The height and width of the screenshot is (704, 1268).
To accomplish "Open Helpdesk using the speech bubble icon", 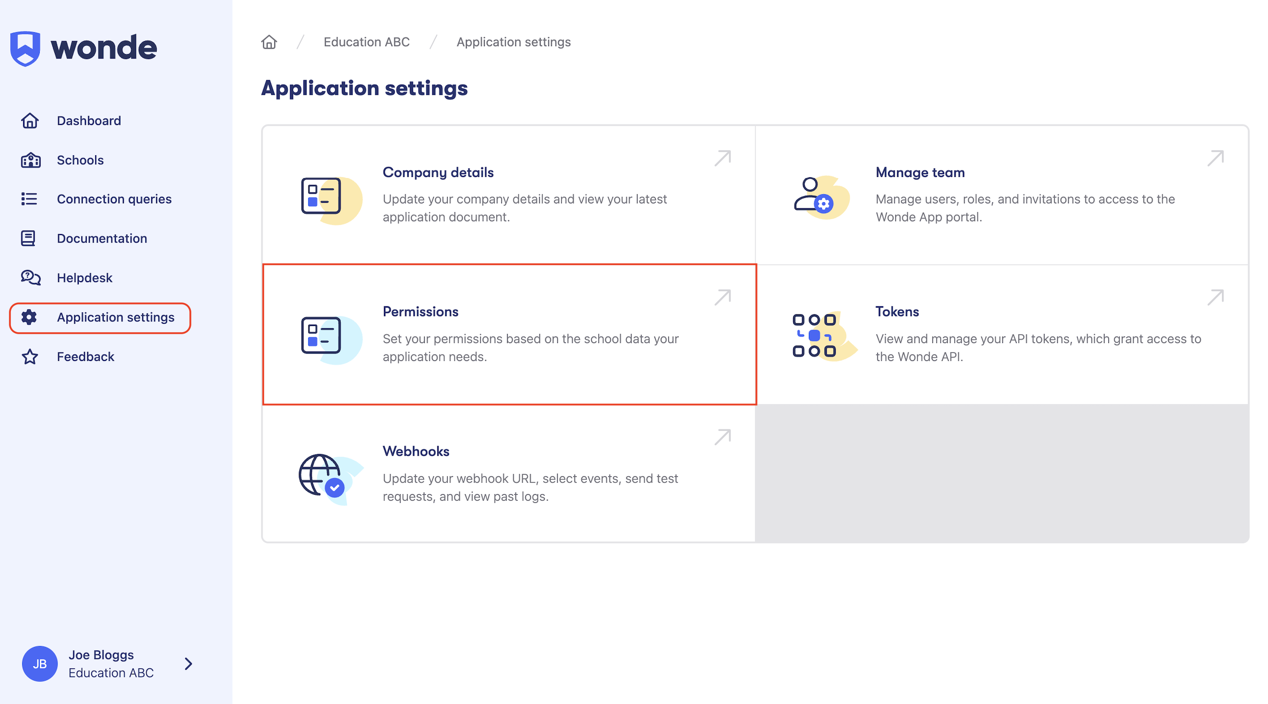I will pyautogui.click(x=30, y=278).
